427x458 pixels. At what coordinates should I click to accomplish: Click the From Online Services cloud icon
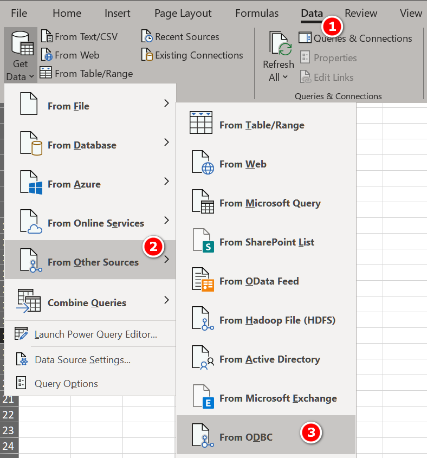point(31,221)
